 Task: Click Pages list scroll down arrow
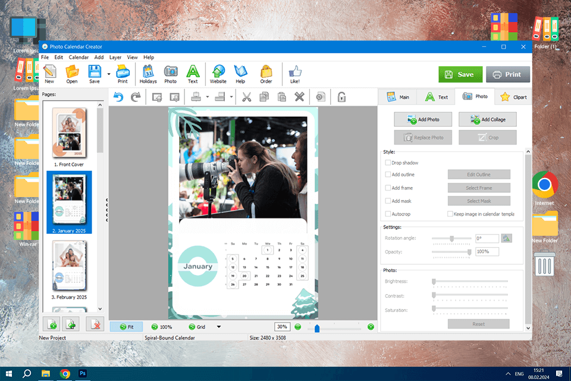tap(100, 309)
